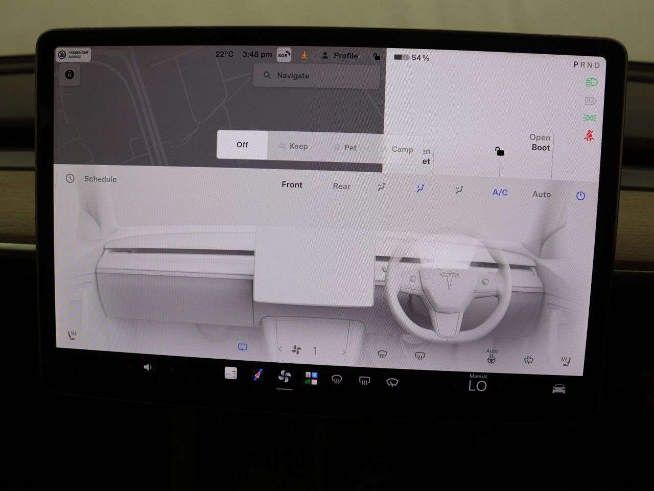The image size is (654, 491).
Task: Open the colorful app launcher in dock
Action: [x=311, y=379]
